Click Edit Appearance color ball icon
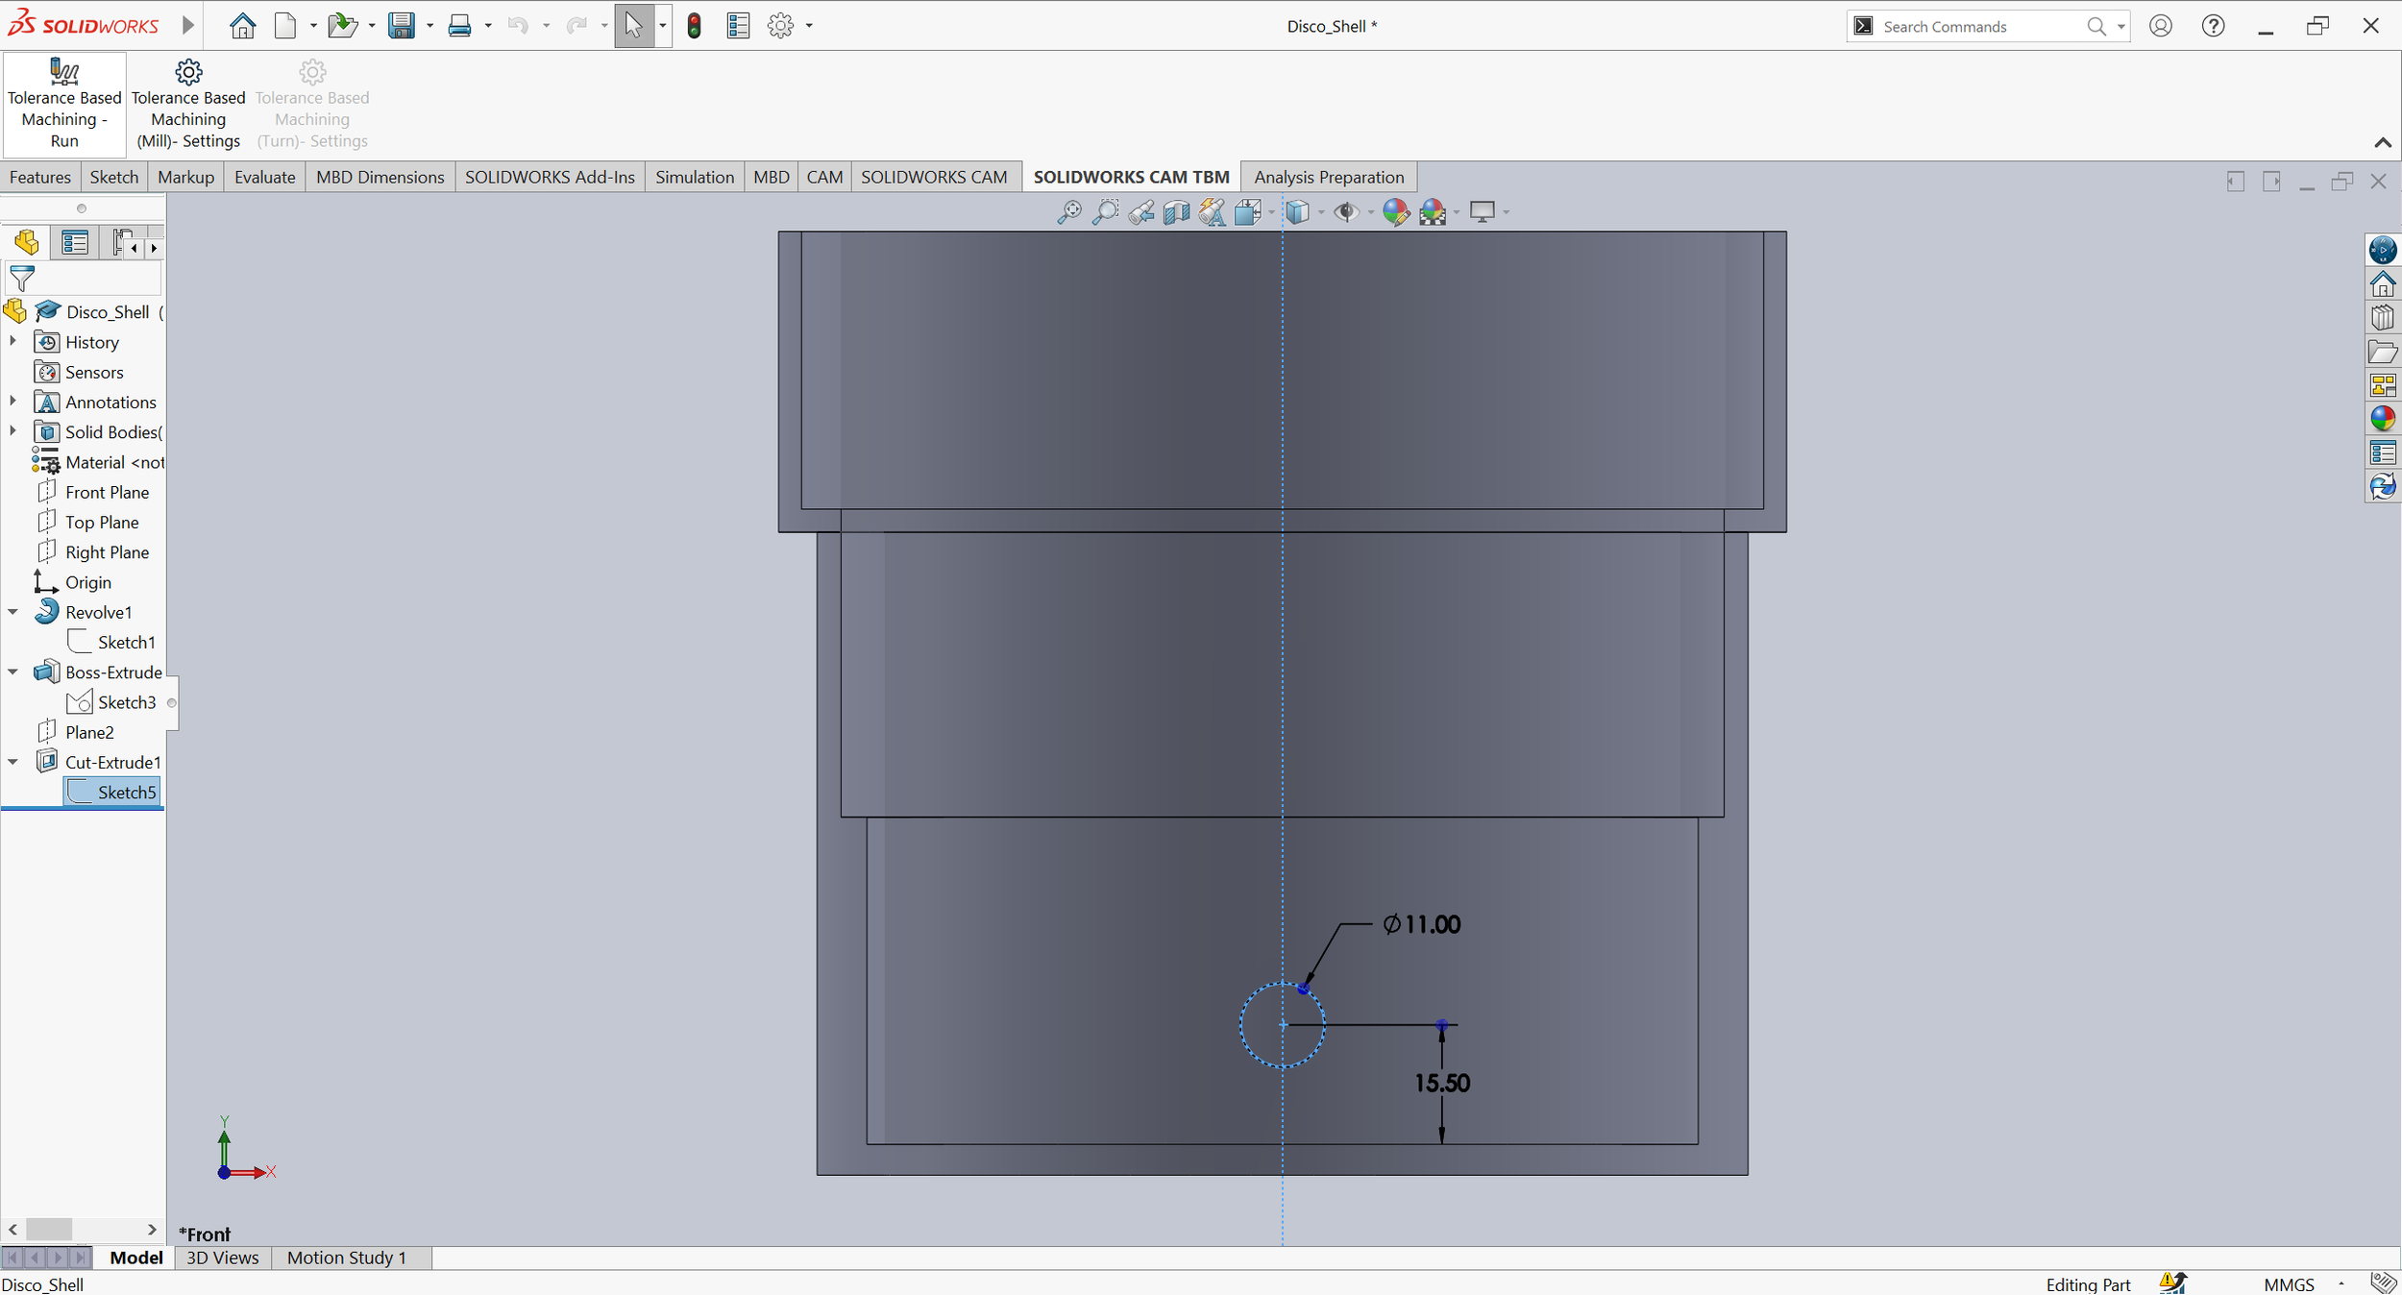The height and width of the screenshot is (1295, 2402). 1395,212
